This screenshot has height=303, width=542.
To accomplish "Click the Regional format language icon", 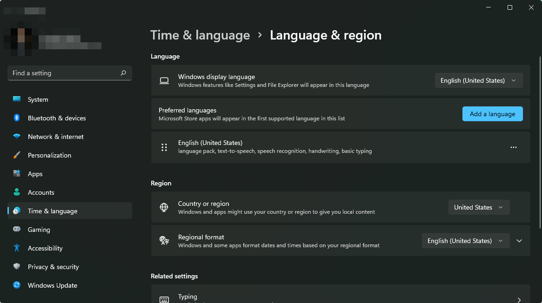I will (x=164, y=241).
